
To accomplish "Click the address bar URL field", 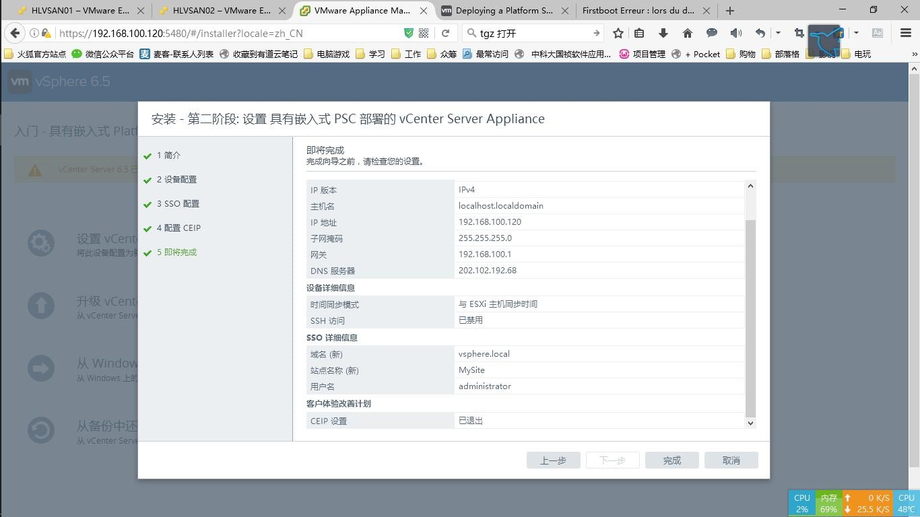I will pyautogui.click(x=229, y=33).
